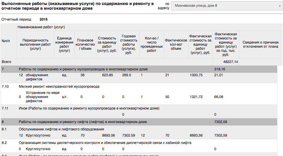Click row 8.2 about диспетчерского контроля system

[x=105, y=143]
